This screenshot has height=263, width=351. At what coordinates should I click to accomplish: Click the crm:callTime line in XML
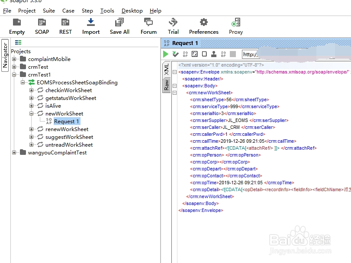tap(243, 141)
